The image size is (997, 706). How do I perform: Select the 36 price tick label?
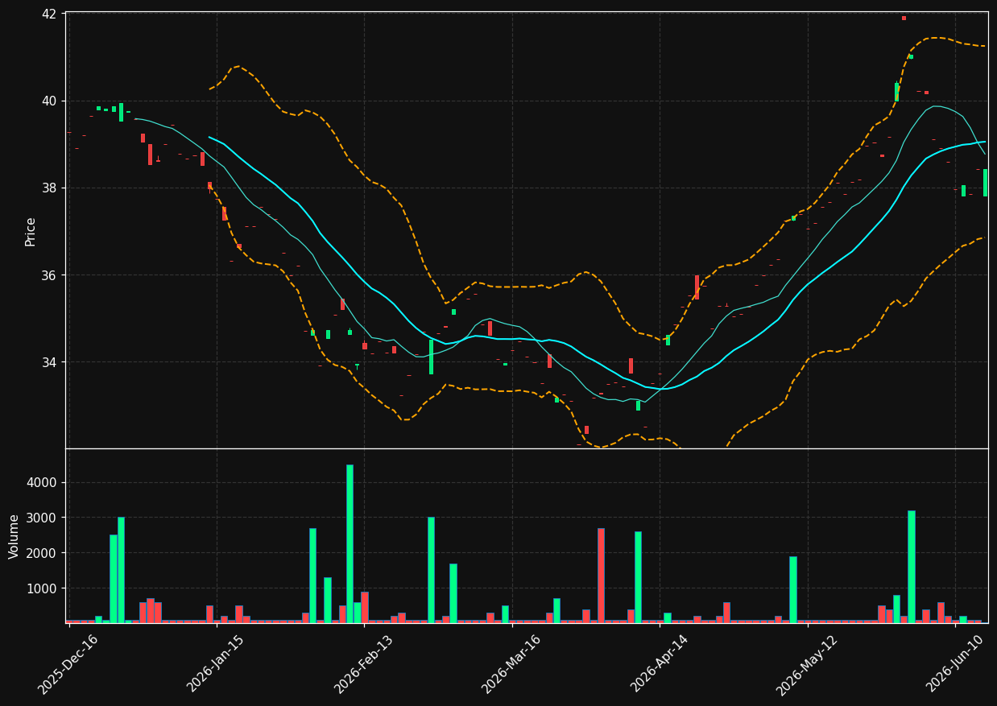pos(48,275)
